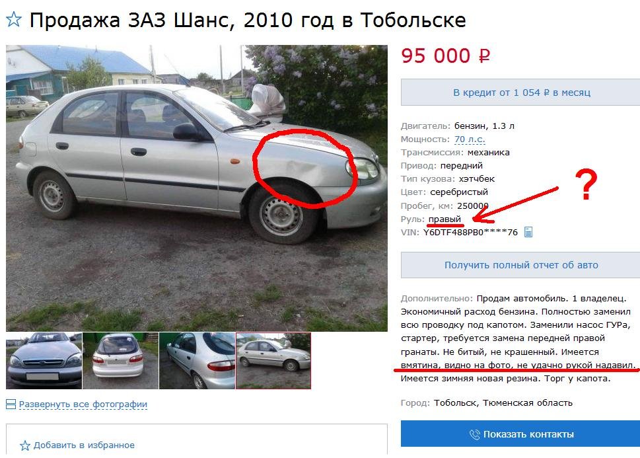The height and width of the screenshot is (458, 640).
Task: Click the masked VIN number text
Action: pos(470,233)
